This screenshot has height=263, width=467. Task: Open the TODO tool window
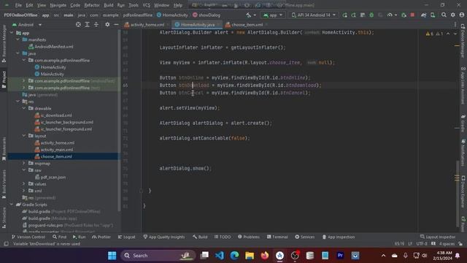click(223, 237)
